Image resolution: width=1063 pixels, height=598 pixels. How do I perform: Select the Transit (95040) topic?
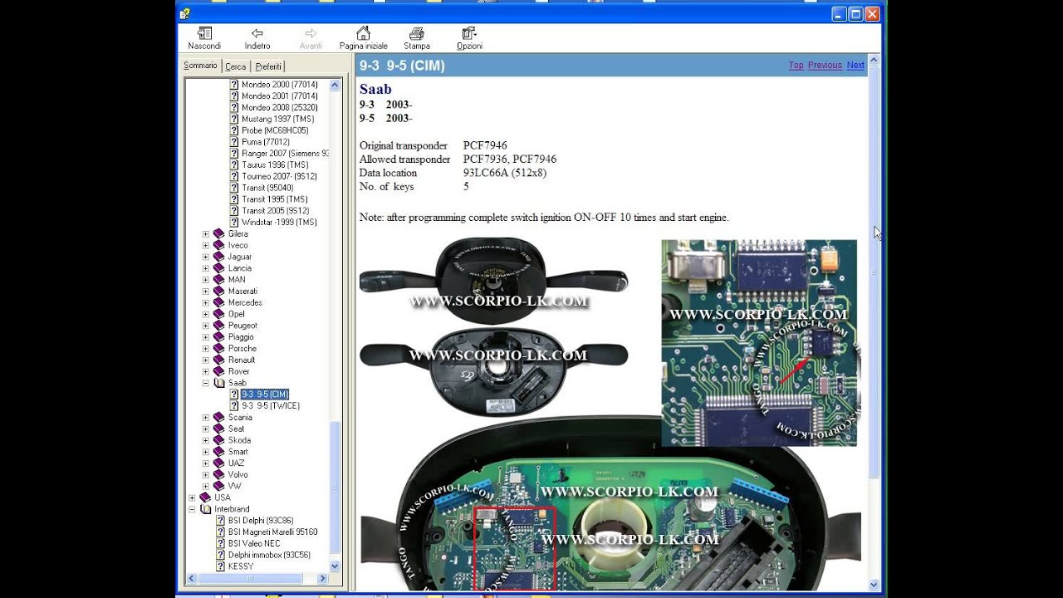click(x=267, y=189)
